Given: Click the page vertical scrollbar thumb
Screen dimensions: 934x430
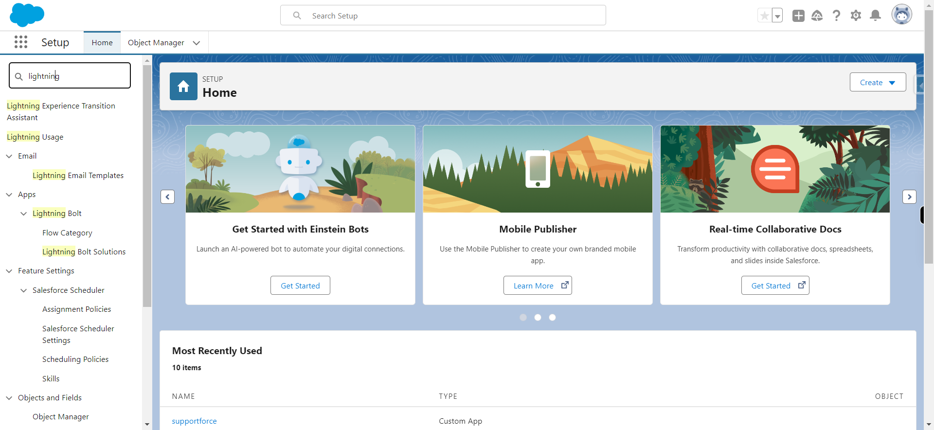Looking at the screenshot, I should pyautogui.click(x=929, y=136).
